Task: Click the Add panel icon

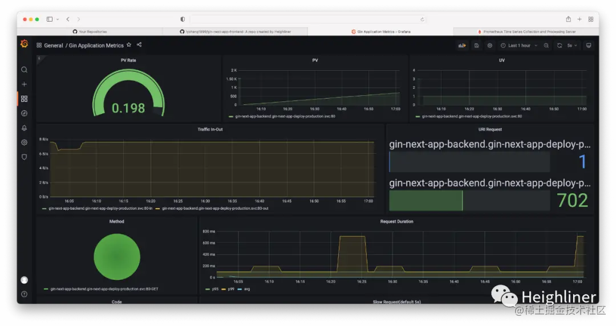Action: click(462, 46)
